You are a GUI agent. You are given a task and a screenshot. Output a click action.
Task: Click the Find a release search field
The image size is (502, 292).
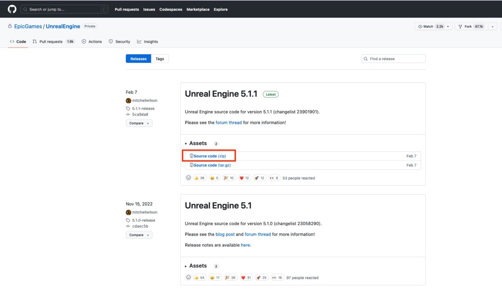tap(393, 59)
